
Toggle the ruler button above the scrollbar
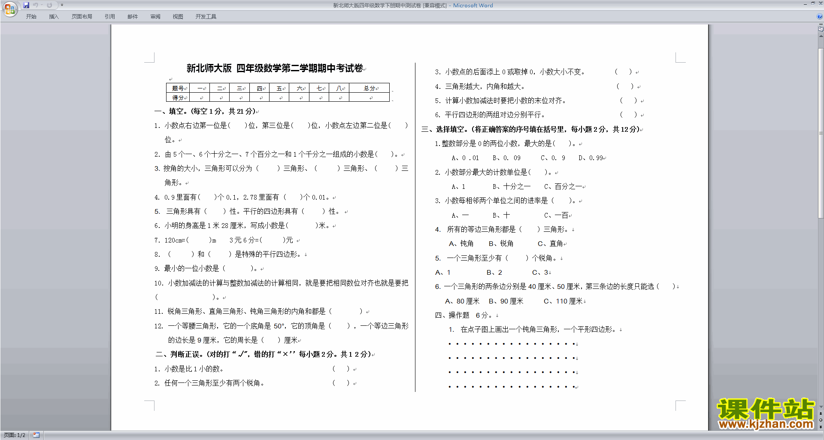click(x=821, y=29)
